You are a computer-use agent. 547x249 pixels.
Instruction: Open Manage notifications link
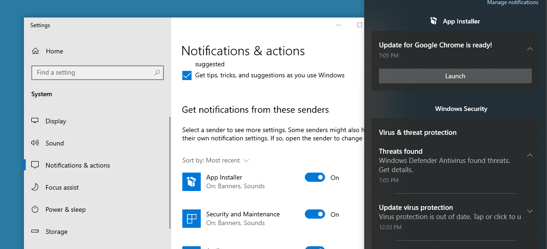pos(512,3)
